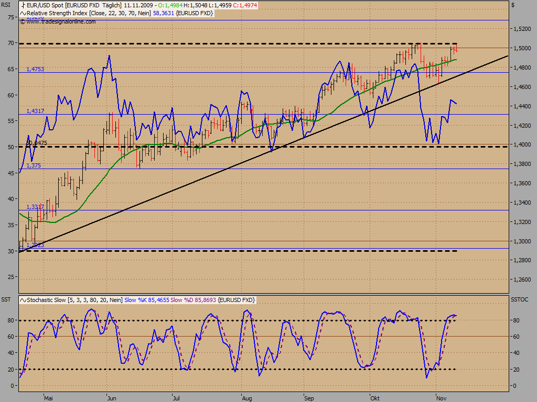The width and height of the screenshot is (537, 402).
Task: Select the EUR/USD Spot [EURUSD FXD Täglich] title
Action: 73,5
